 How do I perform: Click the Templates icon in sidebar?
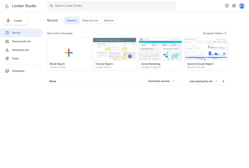coord(7,71)
